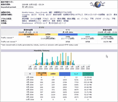Click the green bytes header in monthly table
This screenshot has height=102, width=118.
pyautogui.click(x=88, y=74)
